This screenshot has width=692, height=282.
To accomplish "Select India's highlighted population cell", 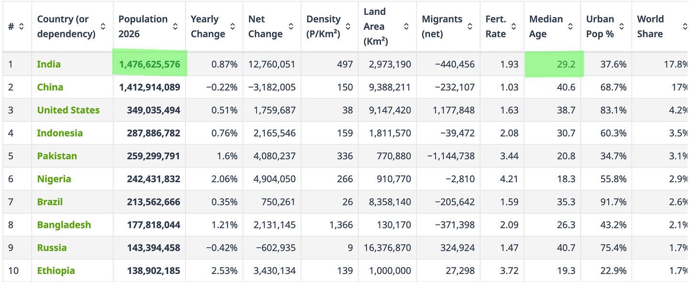I will point(150,63).
